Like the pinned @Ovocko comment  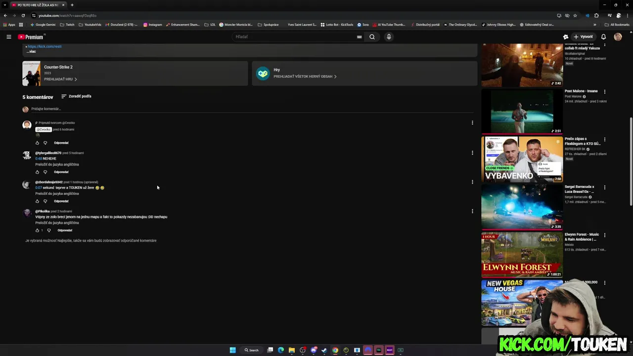coord(37,143)
